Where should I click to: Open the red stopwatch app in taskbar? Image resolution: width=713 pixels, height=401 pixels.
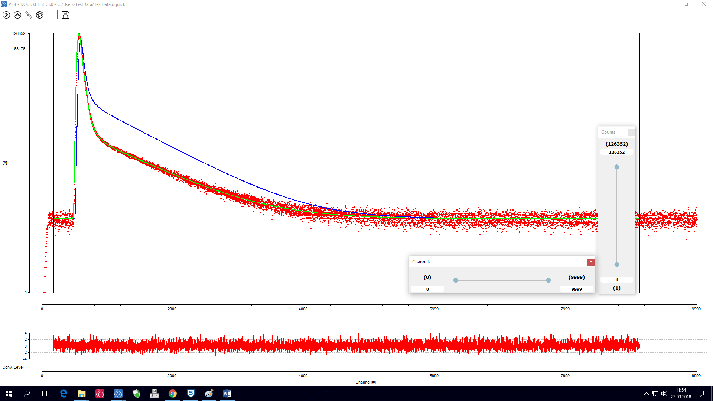(x=100, y=394)
